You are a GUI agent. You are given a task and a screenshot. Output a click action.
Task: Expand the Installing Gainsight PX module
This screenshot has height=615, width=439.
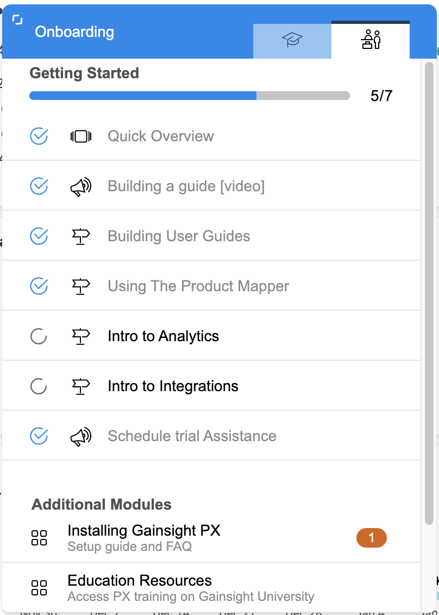pyautogui.click(x=144, y=531)
